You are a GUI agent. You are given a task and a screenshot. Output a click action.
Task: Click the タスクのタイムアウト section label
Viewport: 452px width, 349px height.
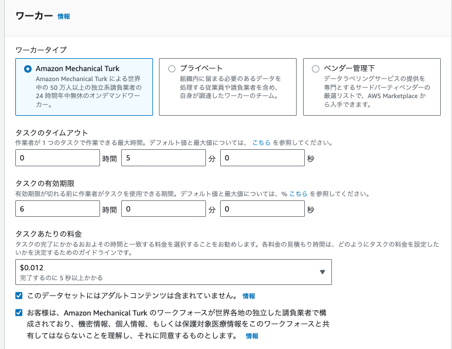coord(52,133)
